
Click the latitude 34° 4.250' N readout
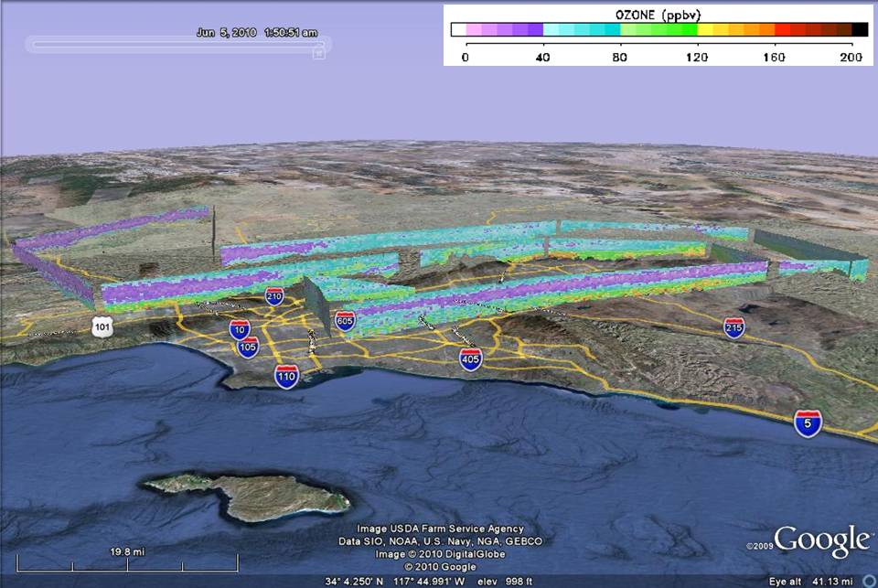point(355,582)
